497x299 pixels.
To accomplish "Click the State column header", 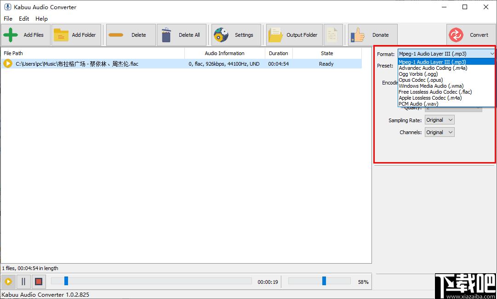I will coord(327,53).
